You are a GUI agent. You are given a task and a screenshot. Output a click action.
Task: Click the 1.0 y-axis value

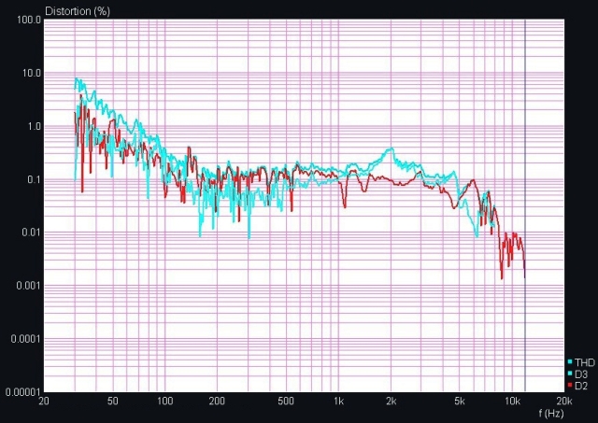34,126
